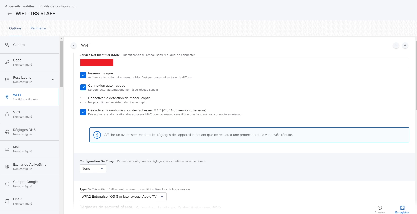Click the Restrictions list icon

7,80
